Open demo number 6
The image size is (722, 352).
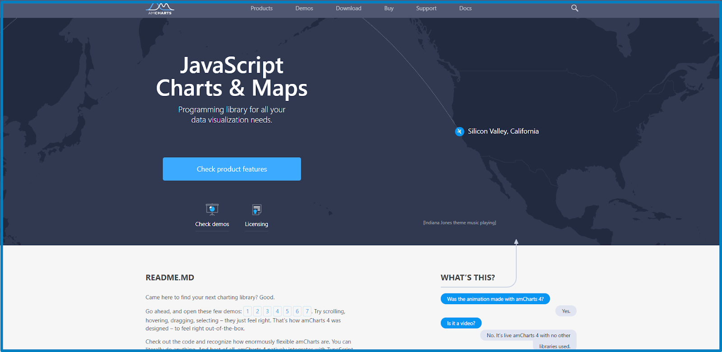click(297, 311)
